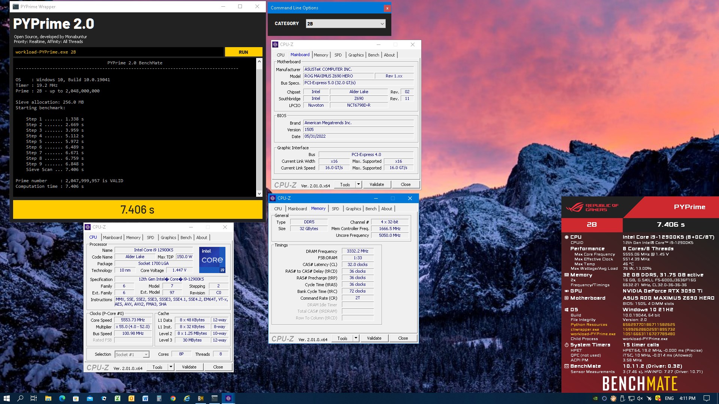Open Mainboard tab in CPU-tab CPU-Z window

coord(112,238)
